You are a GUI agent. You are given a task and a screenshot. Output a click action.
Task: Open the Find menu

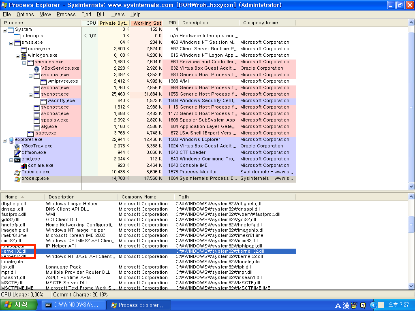pos(86,14)
